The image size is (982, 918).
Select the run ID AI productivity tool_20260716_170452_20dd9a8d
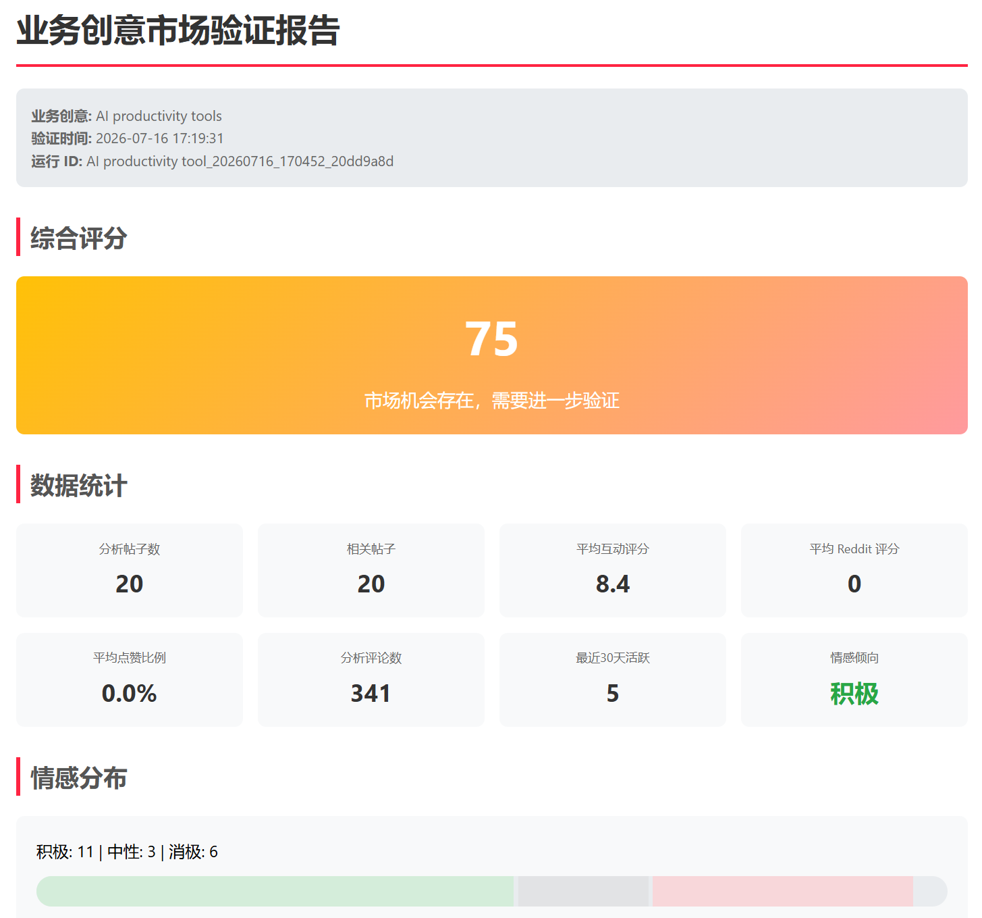[x=240, y=161]
